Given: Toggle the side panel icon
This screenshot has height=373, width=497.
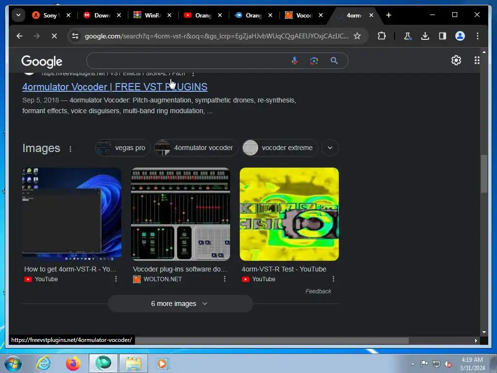Looking at the screenshot, I should (x=443, y=36).
